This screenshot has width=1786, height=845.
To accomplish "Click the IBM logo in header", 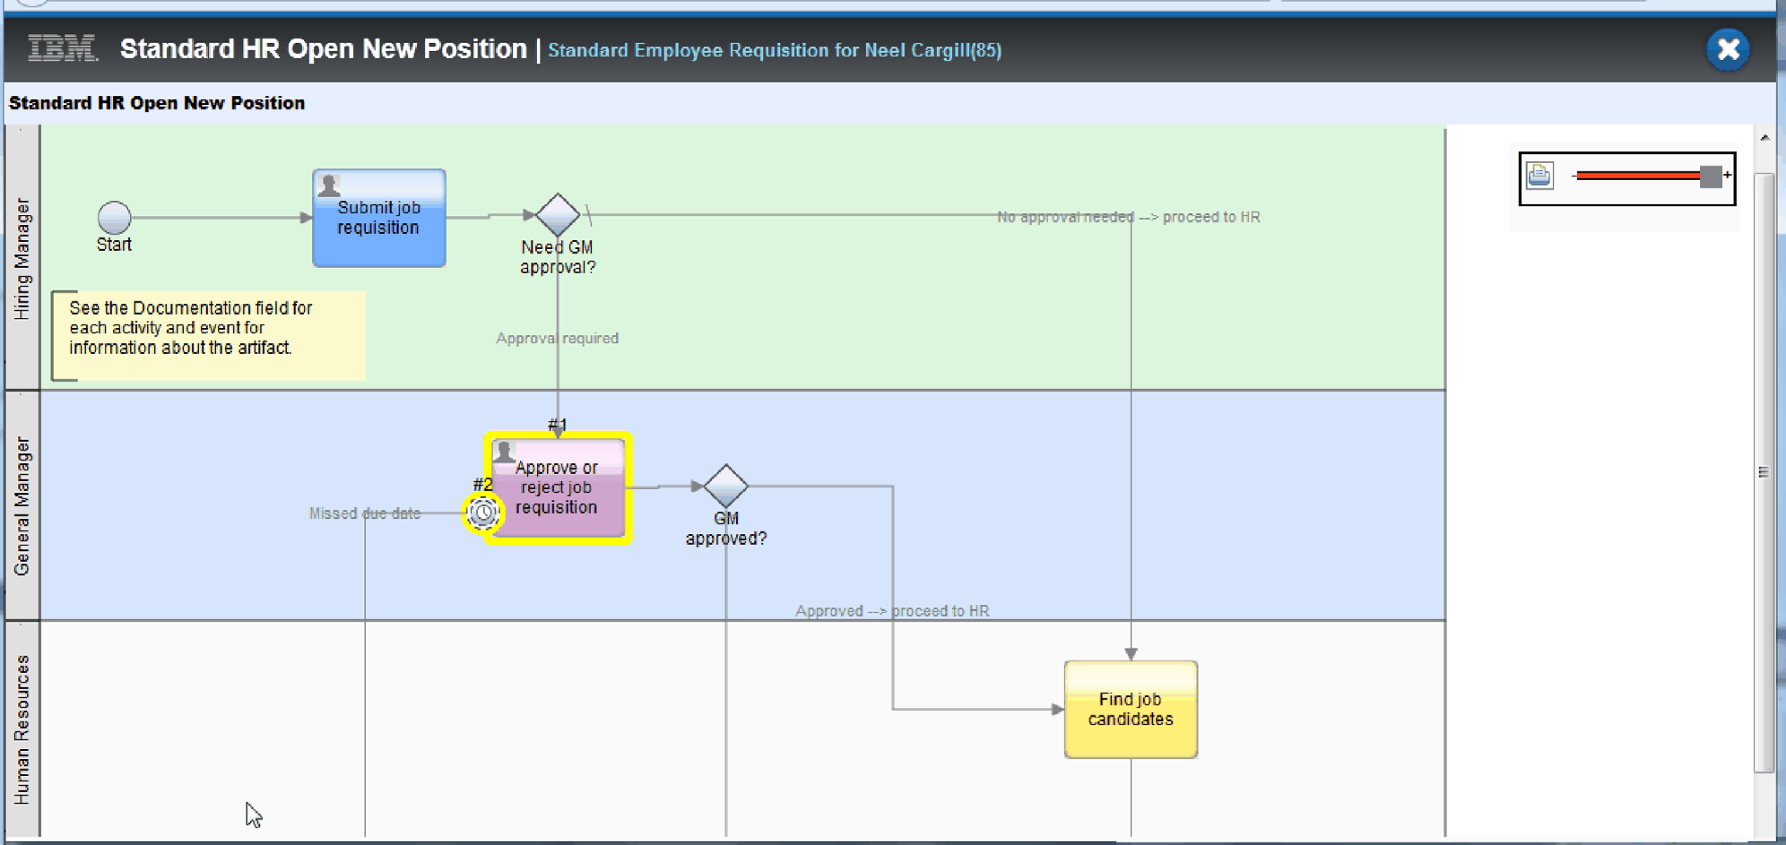I will 63,48.
